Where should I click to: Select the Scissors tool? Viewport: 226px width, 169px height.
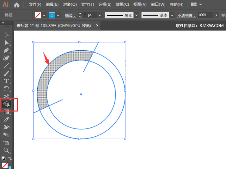6,96
